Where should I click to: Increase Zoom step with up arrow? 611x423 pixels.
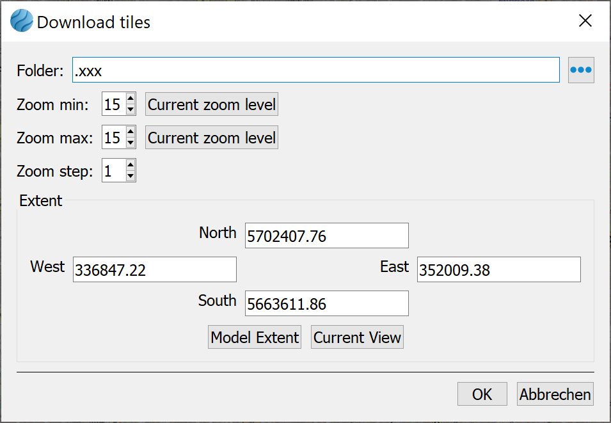pos(131,166)
